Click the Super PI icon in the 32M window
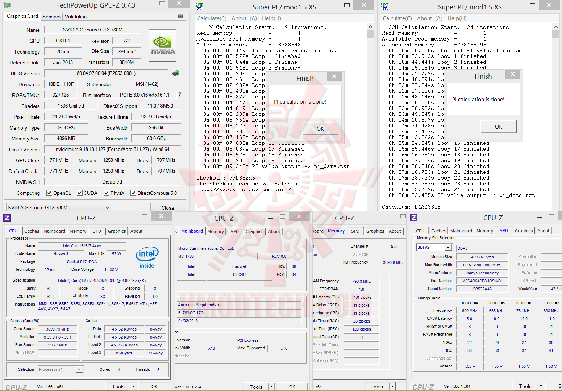 coord(385,7)
